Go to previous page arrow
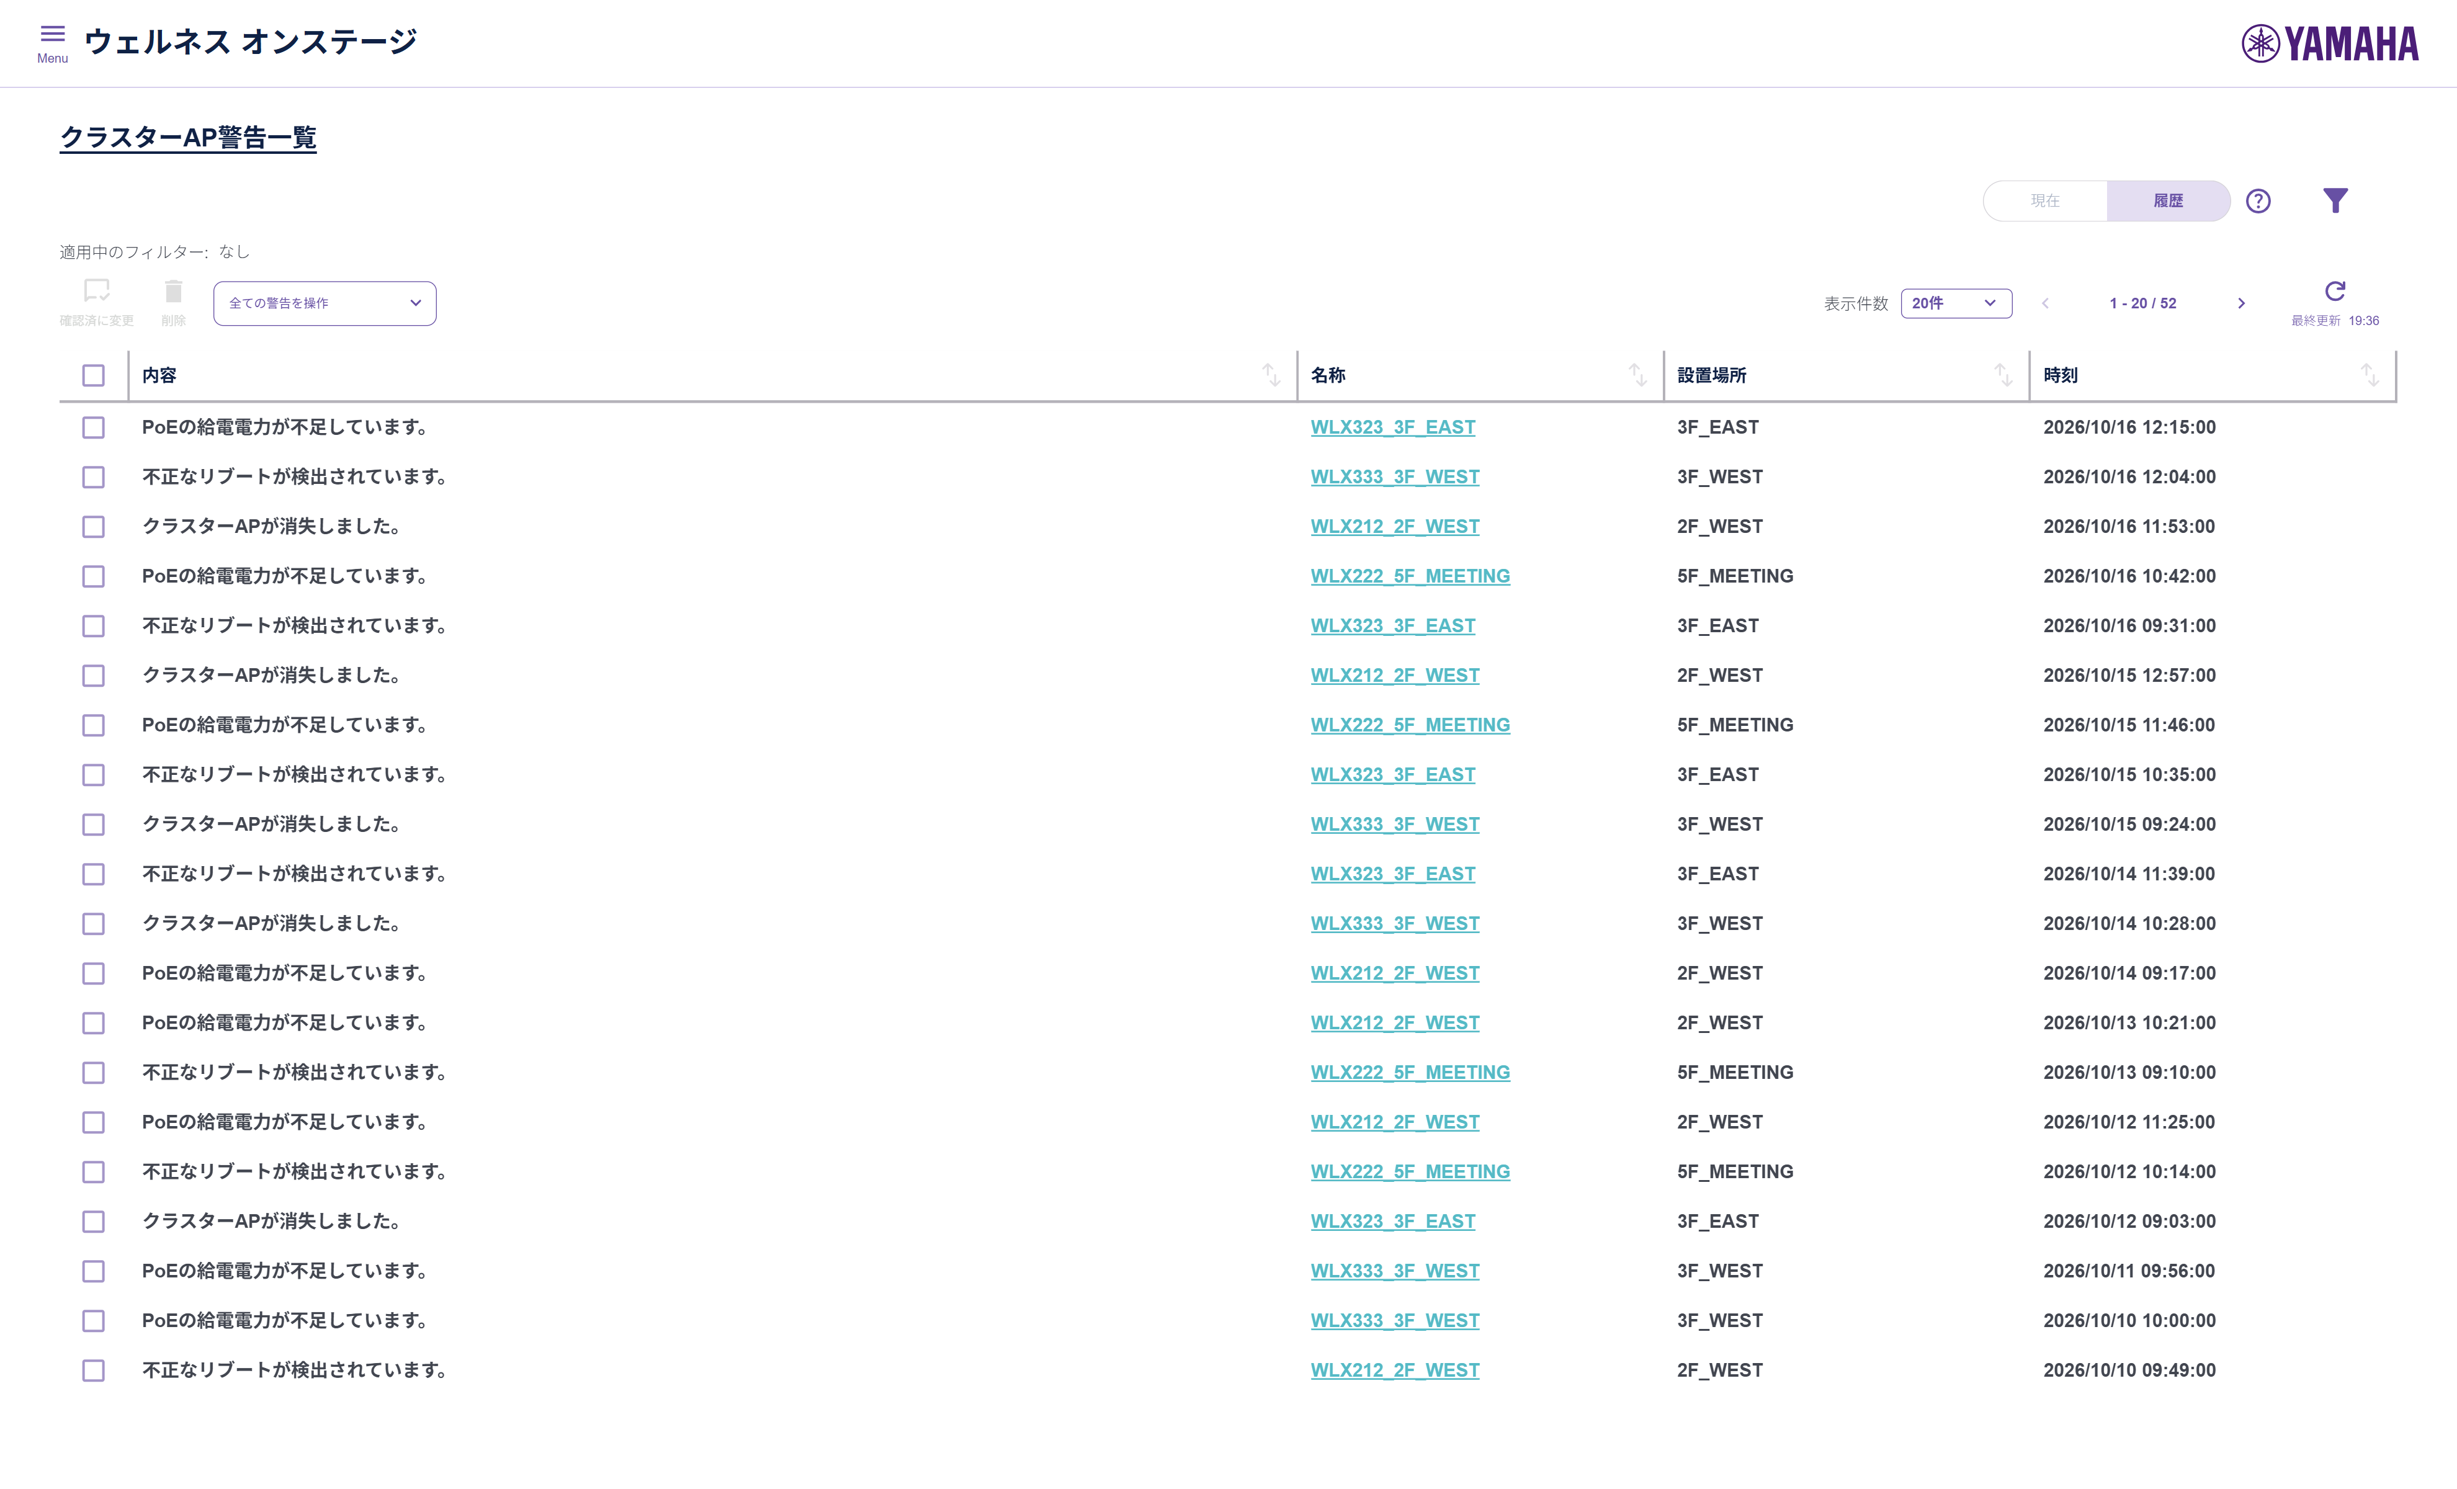This screenshot has height=1489, width=2457. (2045, 303)
